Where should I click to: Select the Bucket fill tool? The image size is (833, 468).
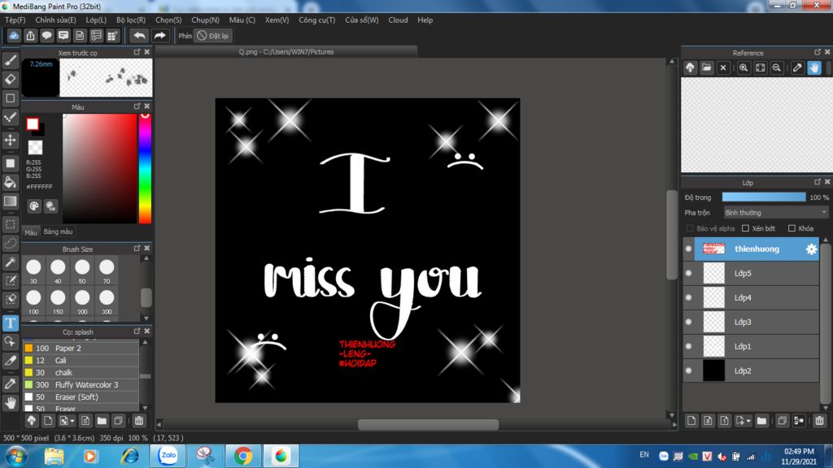10,183
